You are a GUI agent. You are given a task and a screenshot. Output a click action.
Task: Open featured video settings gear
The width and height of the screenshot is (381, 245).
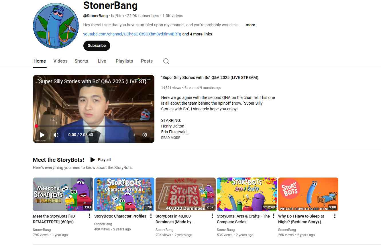point(145,135)
